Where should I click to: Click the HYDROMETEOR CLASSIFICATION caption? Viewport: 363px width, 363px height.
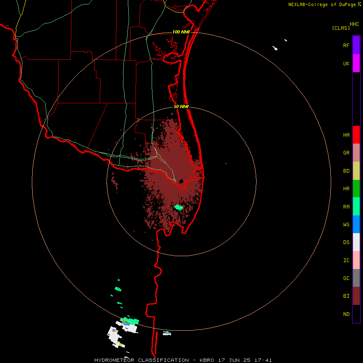[142, 360]
